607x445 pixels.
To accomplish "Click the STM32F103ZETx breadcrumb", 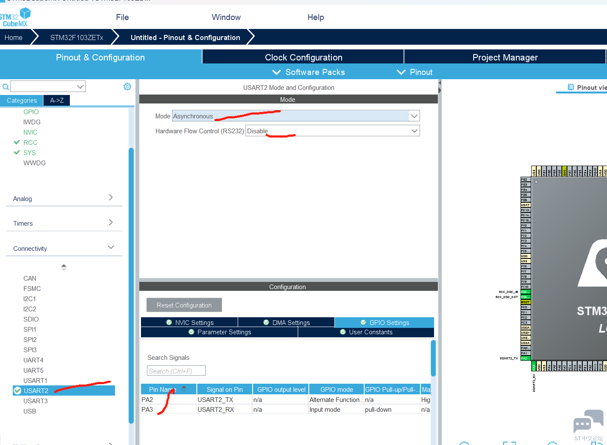I will tap(77, 37).
